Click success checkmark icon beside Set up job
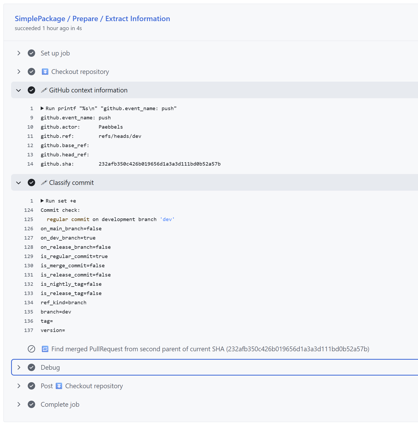The width and height of the screenshot is (418, 426). 31,53
